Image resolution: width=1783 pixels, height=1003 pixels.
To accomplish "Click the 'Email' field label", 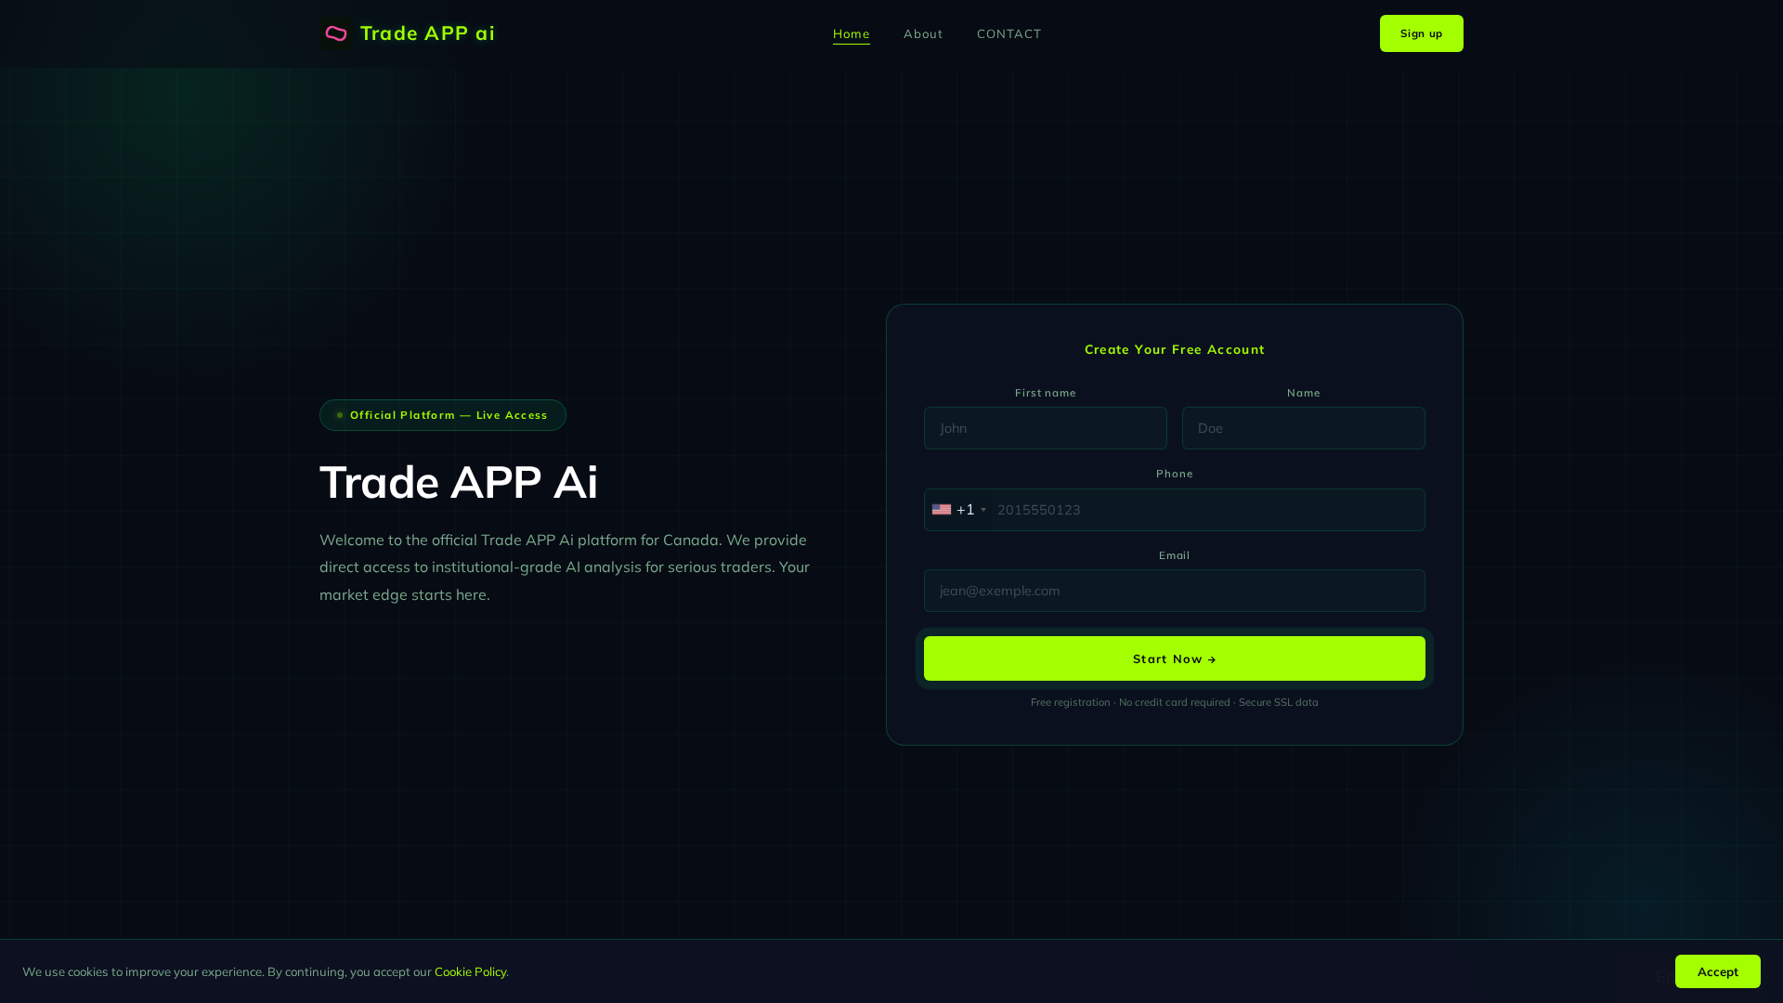I will coord(1175,555).
